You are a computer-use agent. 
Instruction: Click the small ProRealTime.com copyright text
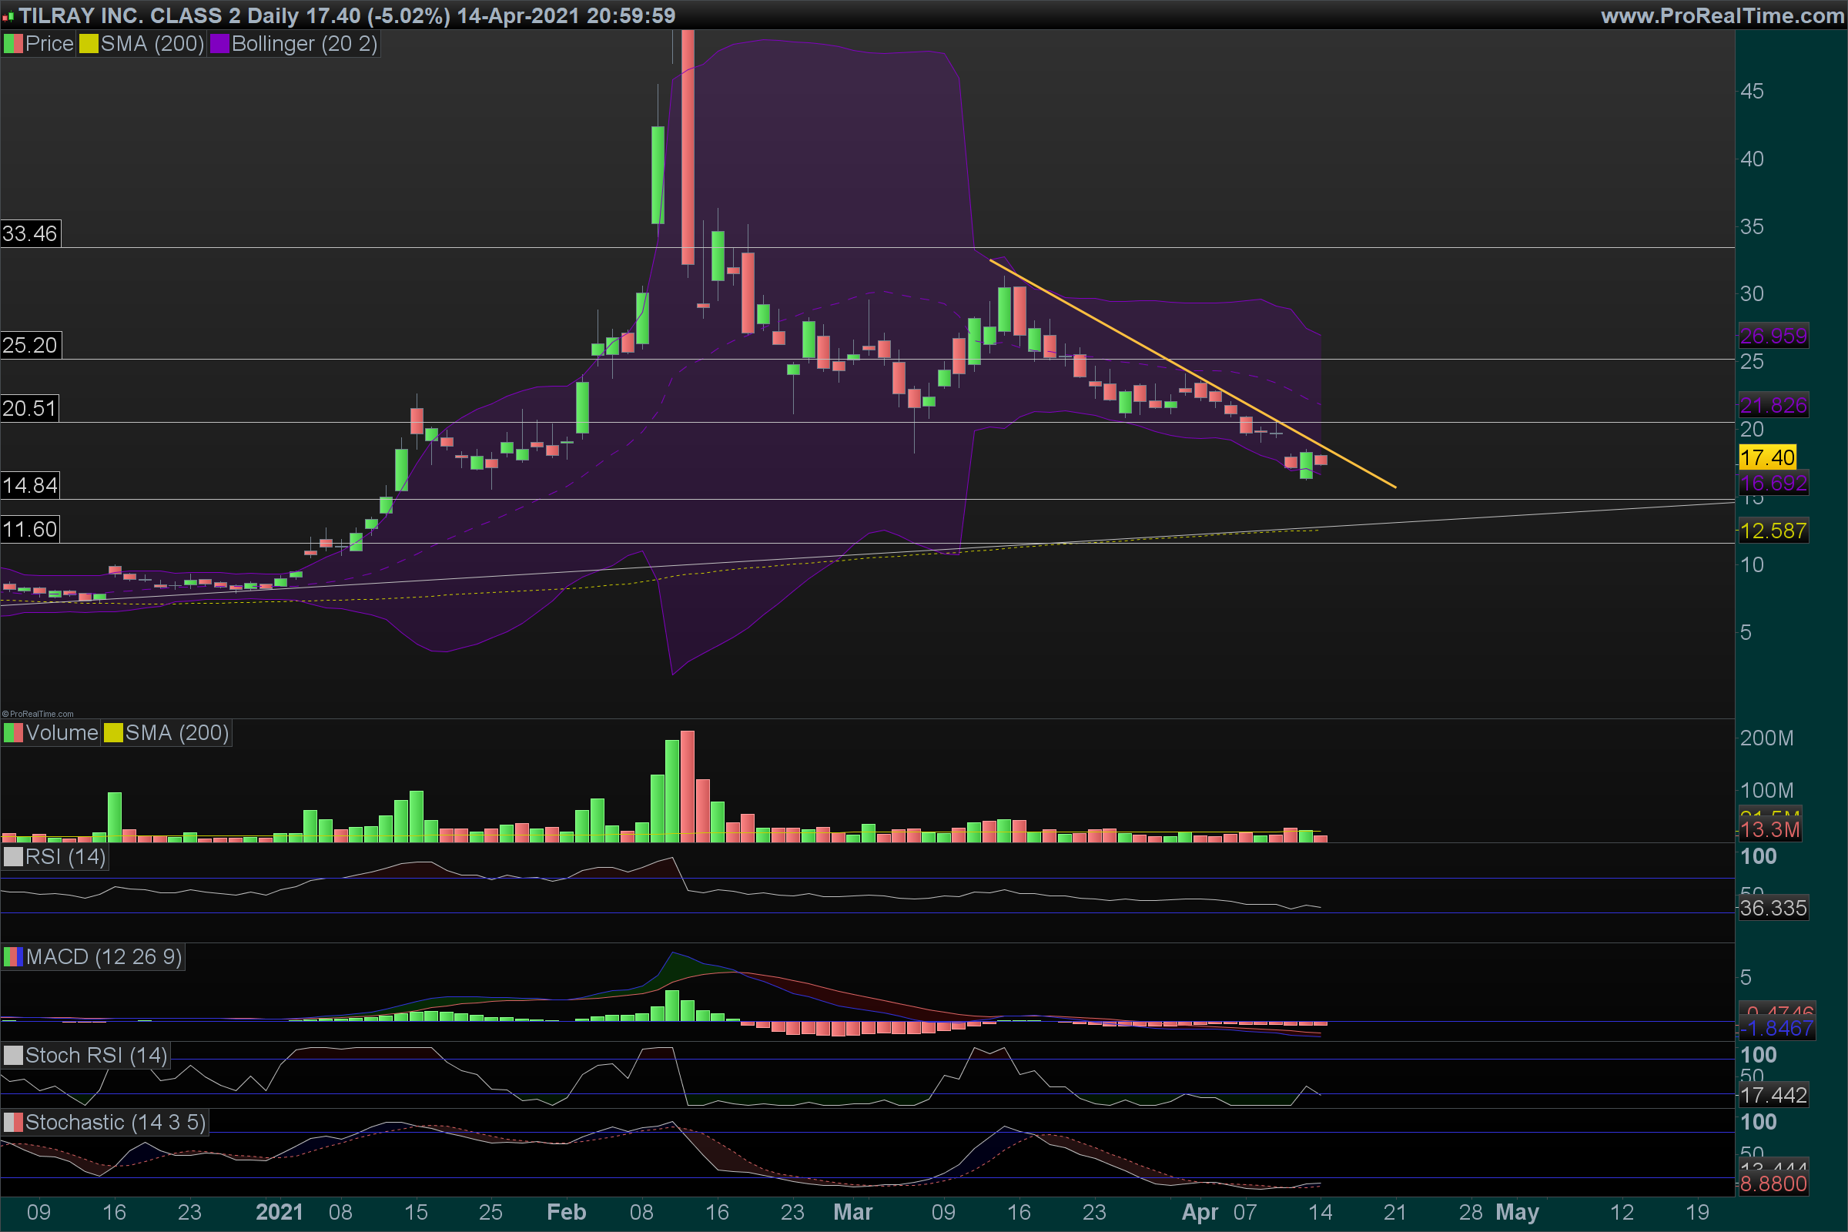(38, 714)
